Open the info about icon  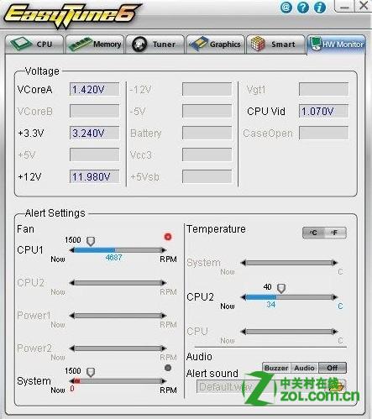pos(320,7)
